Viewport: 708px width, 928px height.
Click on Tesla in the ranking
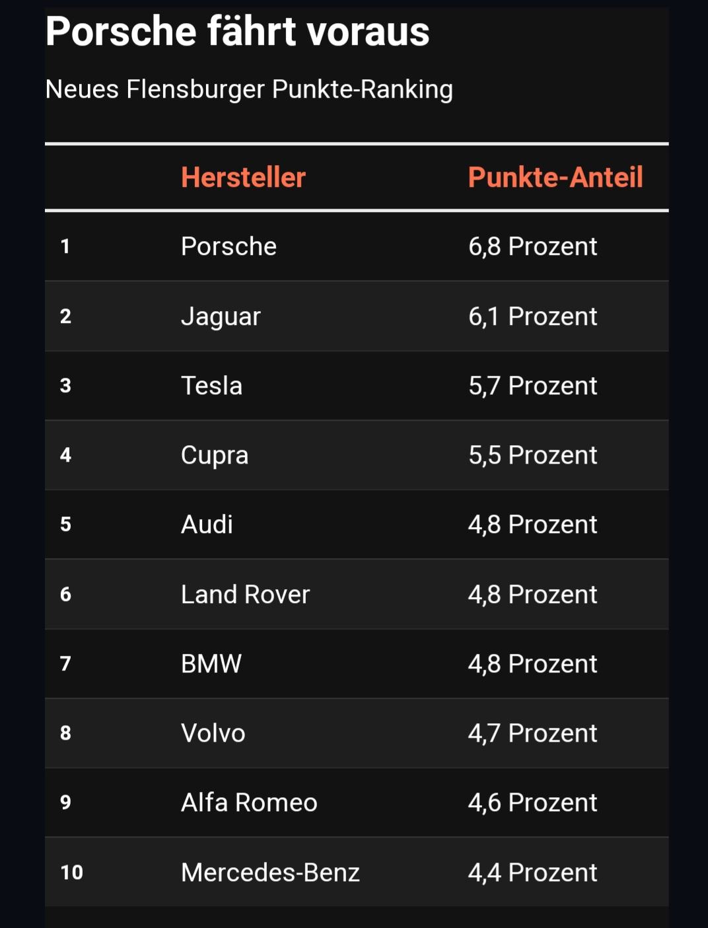[x=211, y=386]
